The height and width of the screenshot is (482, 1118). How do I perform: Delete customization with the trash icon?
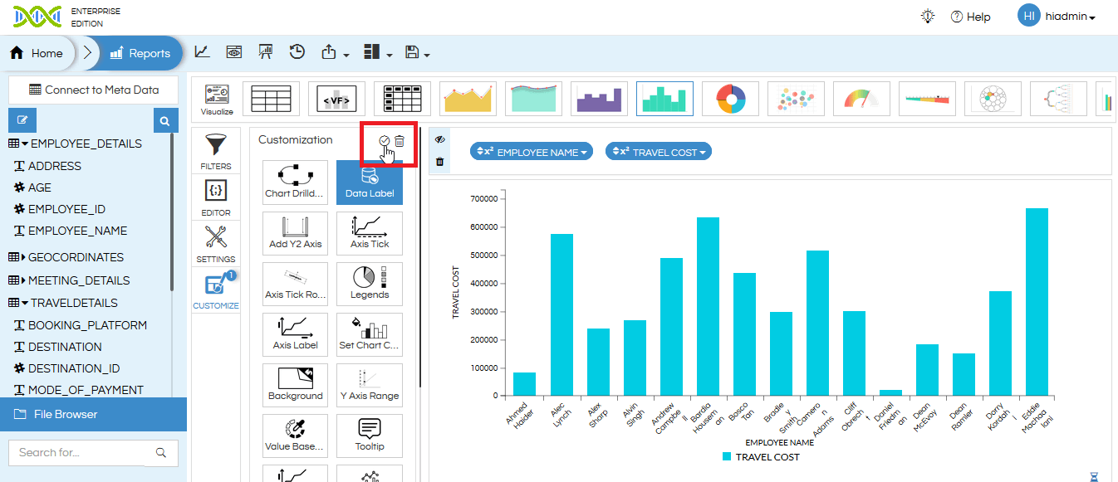[400, 141]
